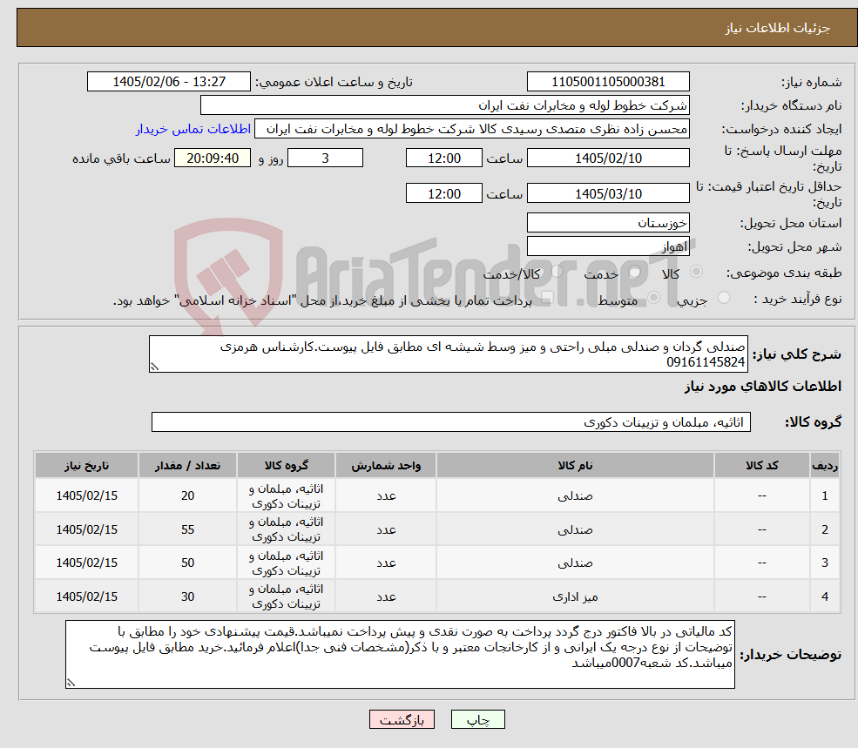Click quantity 30 in row 4

coord(187,596)
